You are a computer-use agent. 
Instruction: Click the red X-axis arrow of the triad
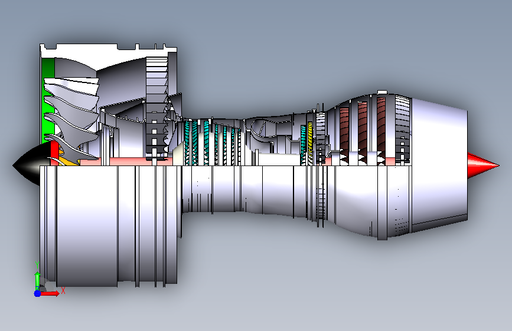tap(50, 293)
